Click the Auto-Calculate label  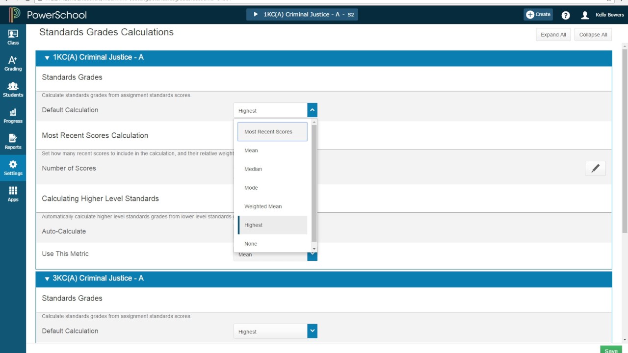tap(64, 231)
